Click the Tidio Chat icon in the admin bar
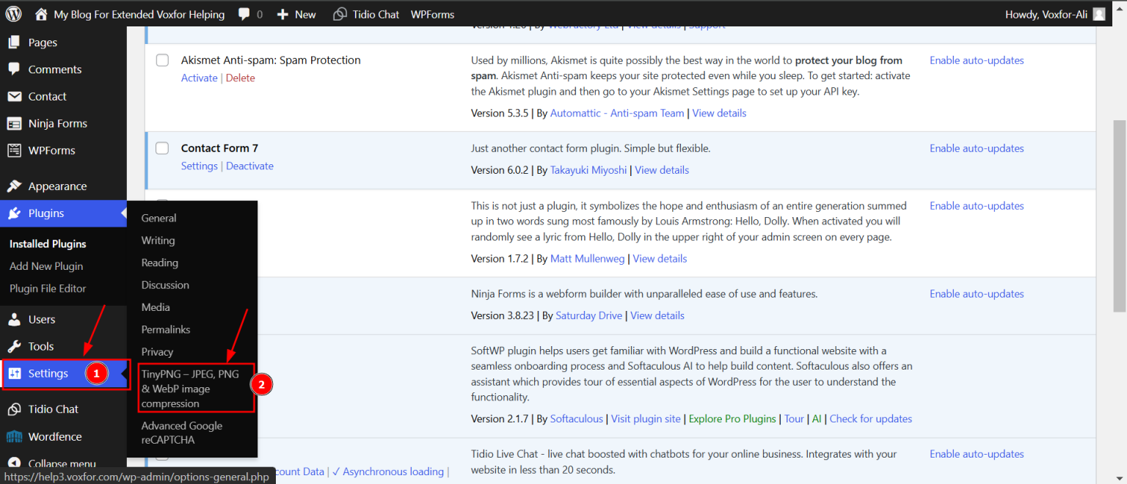 (x=340, y=13)
